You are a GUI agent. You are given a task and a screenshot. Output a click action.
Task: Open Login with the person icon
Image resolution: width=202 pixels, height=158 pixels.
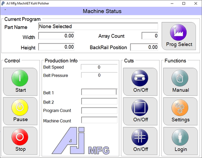click(x=180, y=141)
